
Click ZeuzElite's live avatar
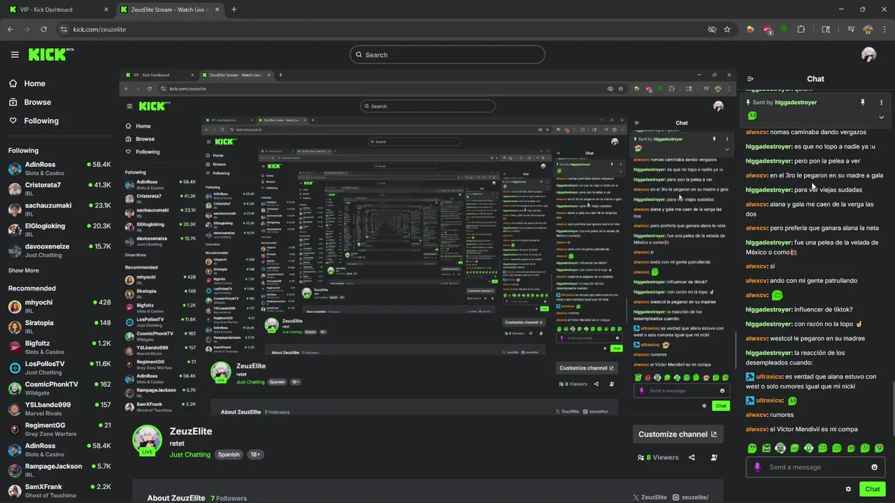[147, 440]
